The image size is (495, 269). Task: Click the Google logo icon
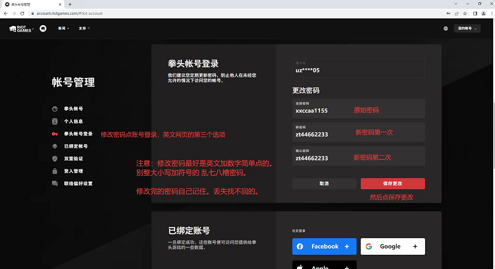click(x=369, y=246)
